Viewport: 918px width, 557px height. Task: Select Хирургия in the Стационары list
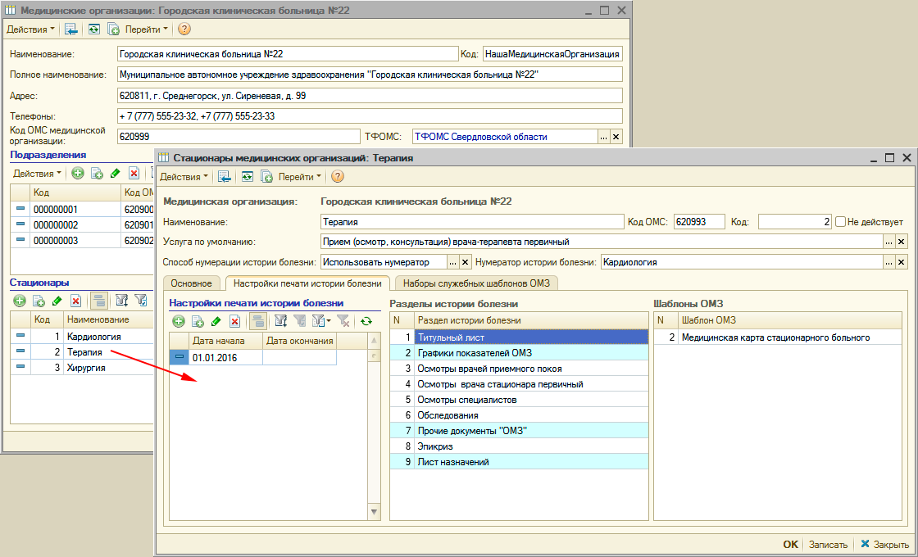point(85,368)
